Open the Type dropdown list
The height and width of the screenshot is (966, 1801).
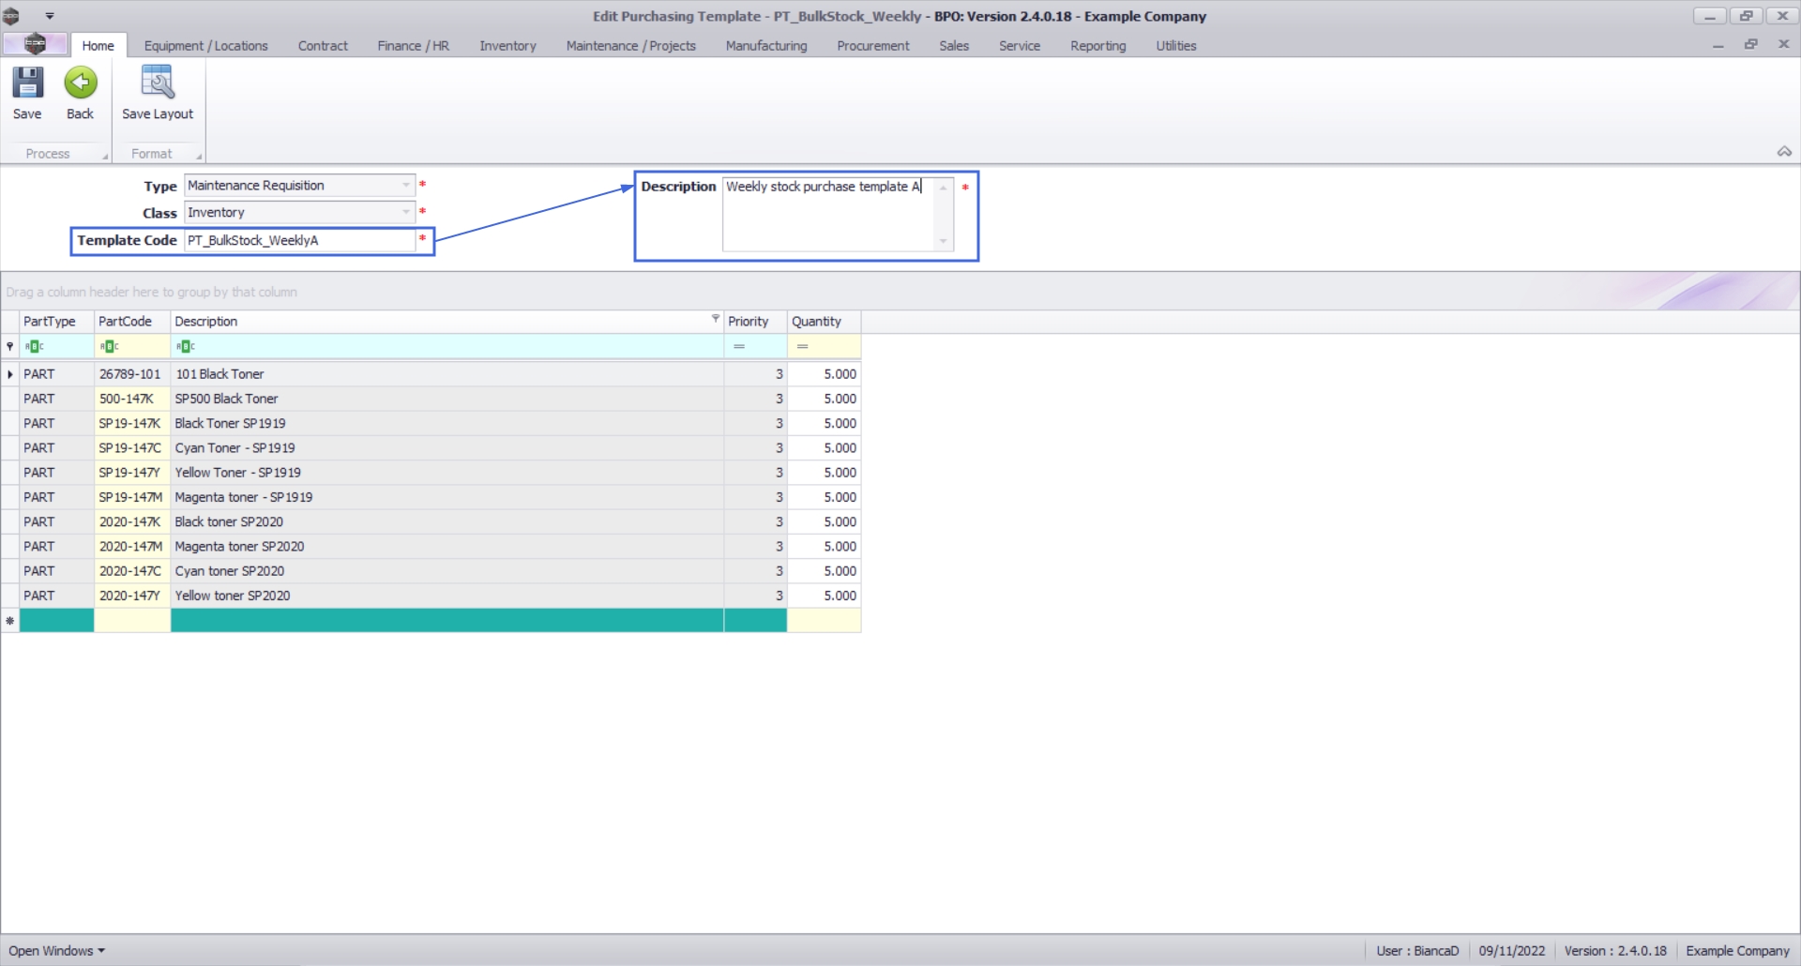coord(406,186)
